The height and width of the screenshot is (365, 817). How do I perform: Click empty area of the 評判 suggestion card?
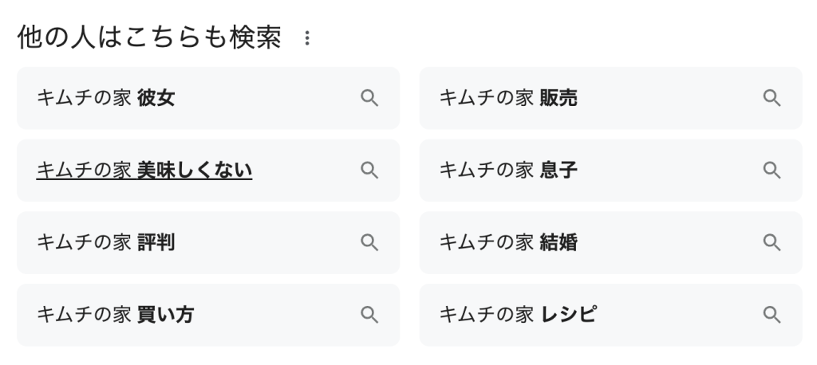(263, 242)
